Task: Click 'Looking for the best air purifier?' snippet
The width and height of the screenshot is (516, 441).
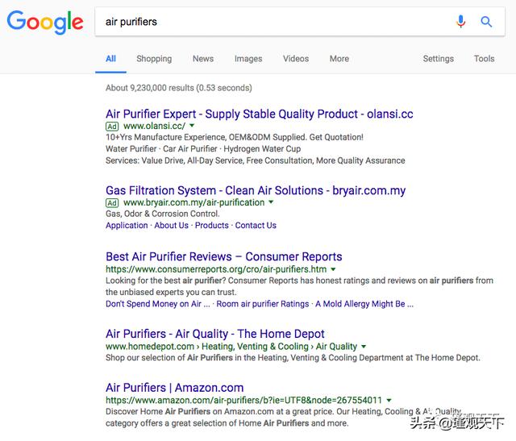Action: click(x=299, y=286)
